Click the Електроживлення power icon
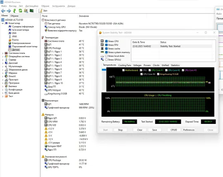Image resolution: width=223 pixels, height=177 pixels. [x=10, y=43]
